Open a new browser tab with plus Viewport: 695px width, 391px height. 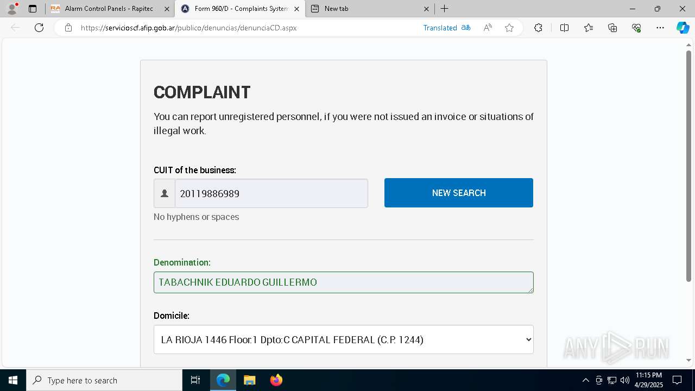tap(444, 9)
